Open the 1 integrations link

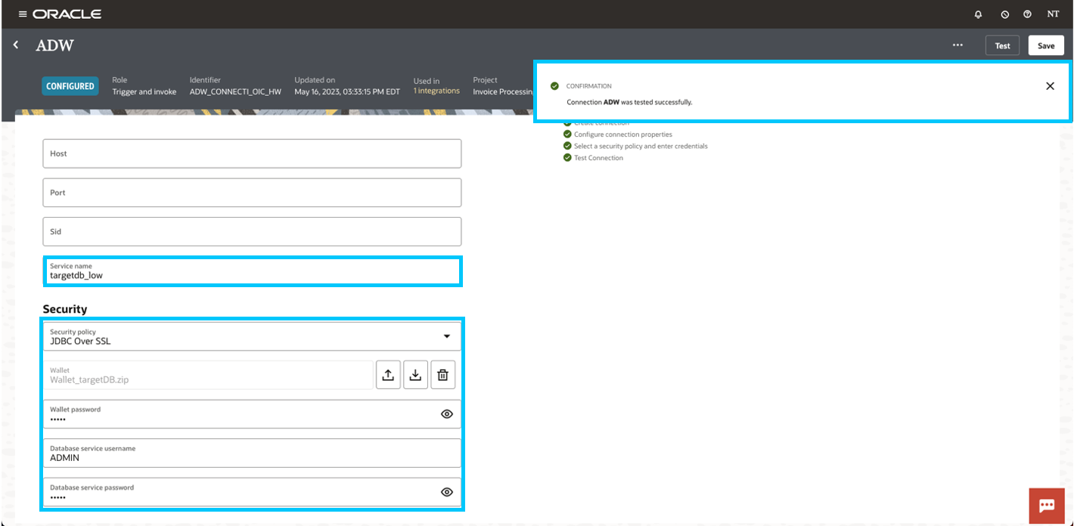tap(436, 91)
